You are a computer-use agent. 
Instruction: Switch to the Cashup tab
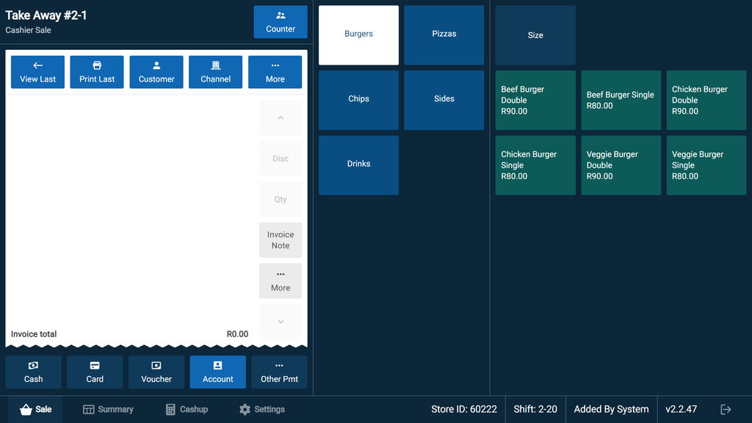tap(187, 410)
